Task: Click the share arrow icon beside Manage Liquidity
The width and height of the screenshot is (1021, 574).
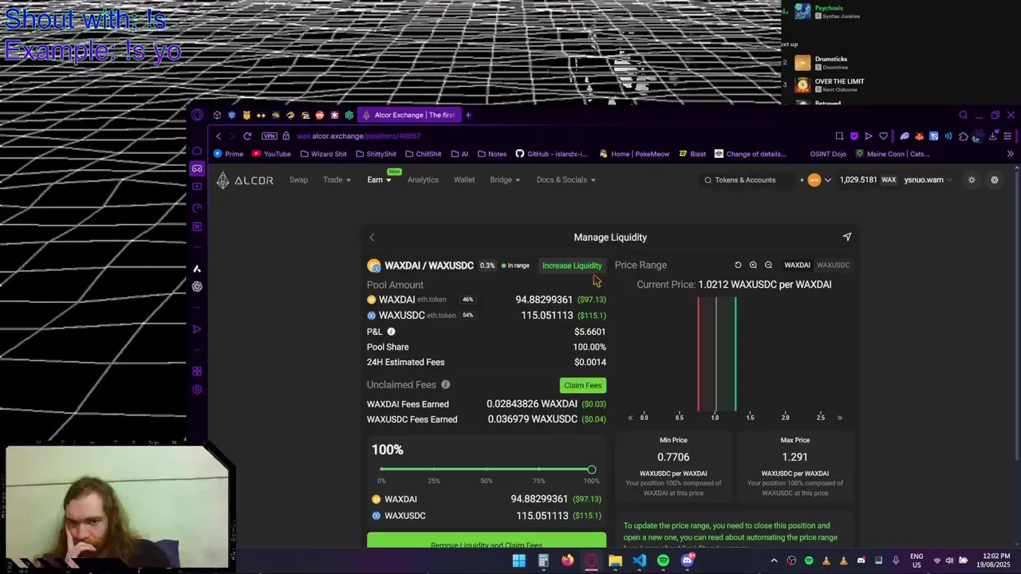Action: [847, 237]
